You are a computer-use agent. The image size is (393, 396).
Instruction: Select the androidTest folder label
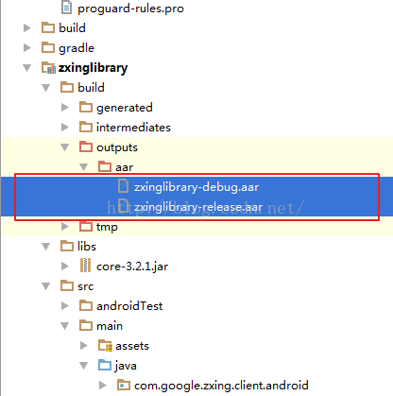[129, 306]
